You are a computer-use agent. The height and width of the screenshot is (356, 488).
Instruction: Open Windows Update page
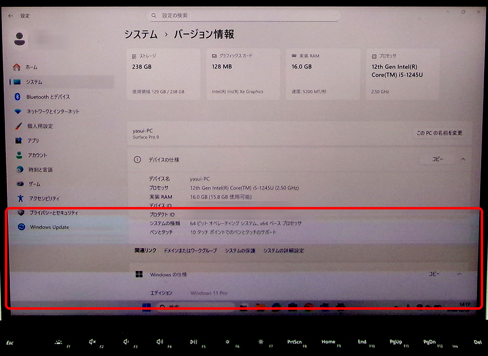point(49,227)
